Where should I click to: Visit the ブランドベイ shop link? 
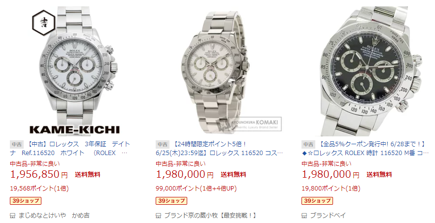[x=328, y=216]
